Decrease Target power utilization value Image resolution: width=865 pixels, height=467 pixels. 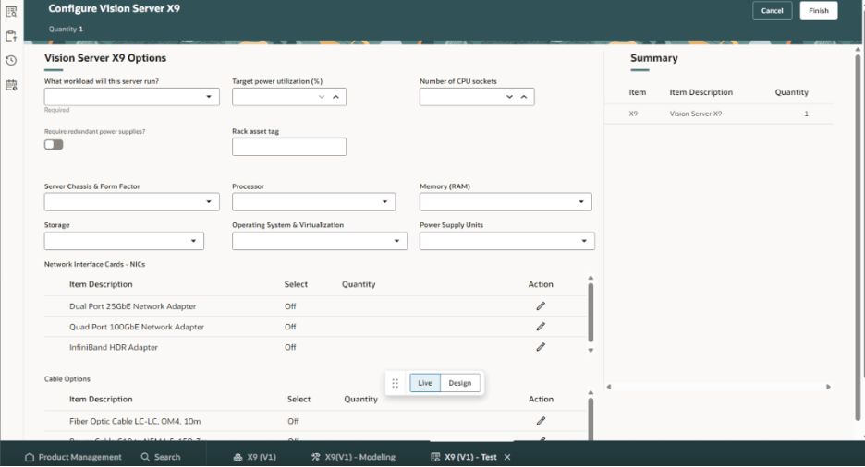click(x=322, y=97)
